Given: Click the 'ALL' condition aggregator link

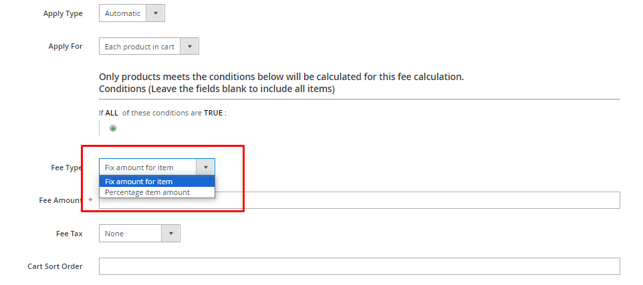Looking at the screenshot, I should [112, 113].
